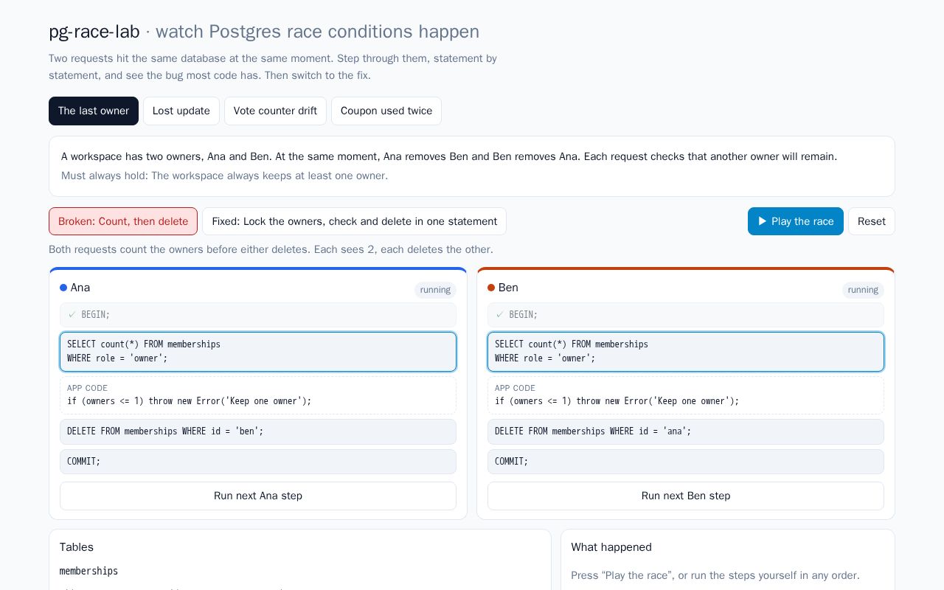This screenshot has width=944, height=590.
Task: Click the Play the race button
Action: tap(796, 221)
